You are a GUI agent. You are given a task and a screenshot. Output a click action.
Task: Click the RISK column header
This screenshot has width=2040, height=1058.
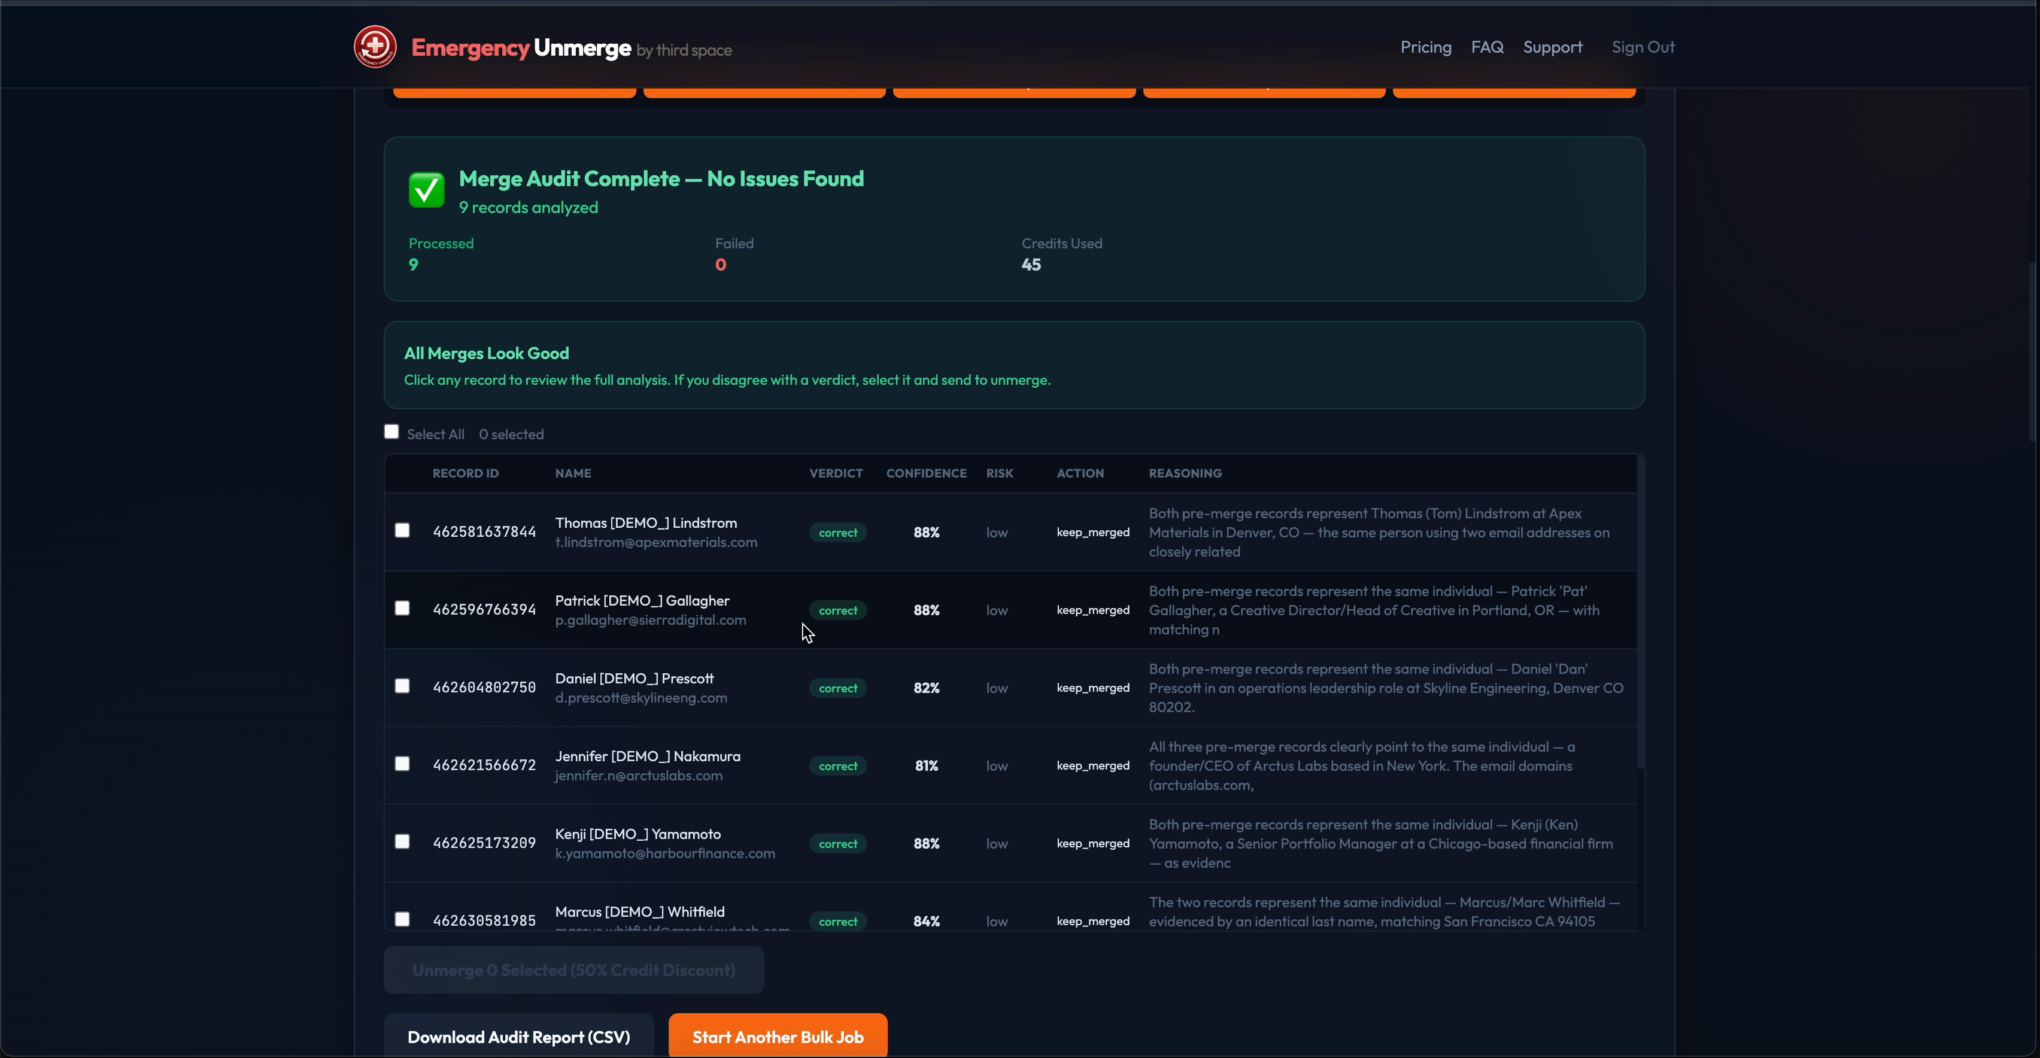[x=1000, y=473]
